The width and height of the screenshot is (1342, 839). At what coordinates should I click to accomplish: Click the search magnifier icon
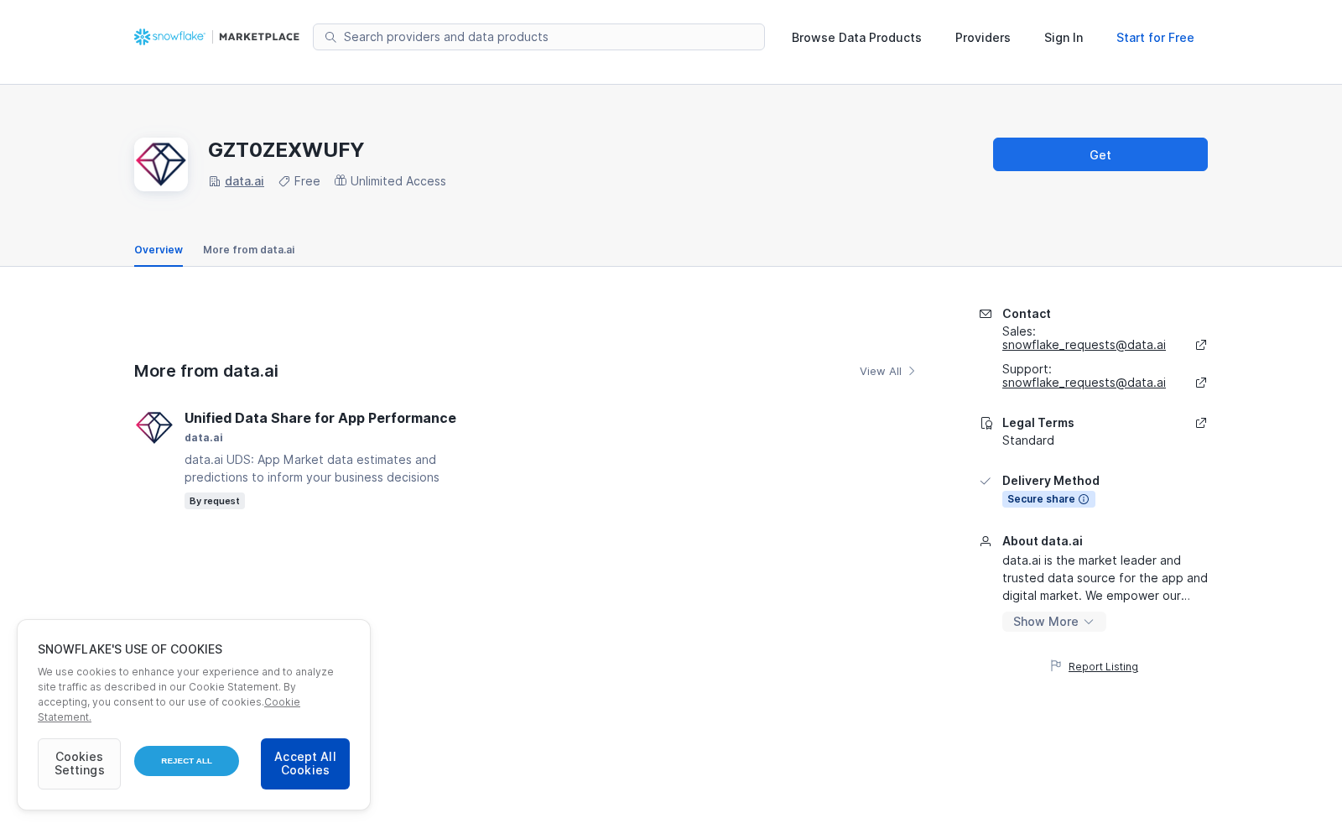coord(330,37)
